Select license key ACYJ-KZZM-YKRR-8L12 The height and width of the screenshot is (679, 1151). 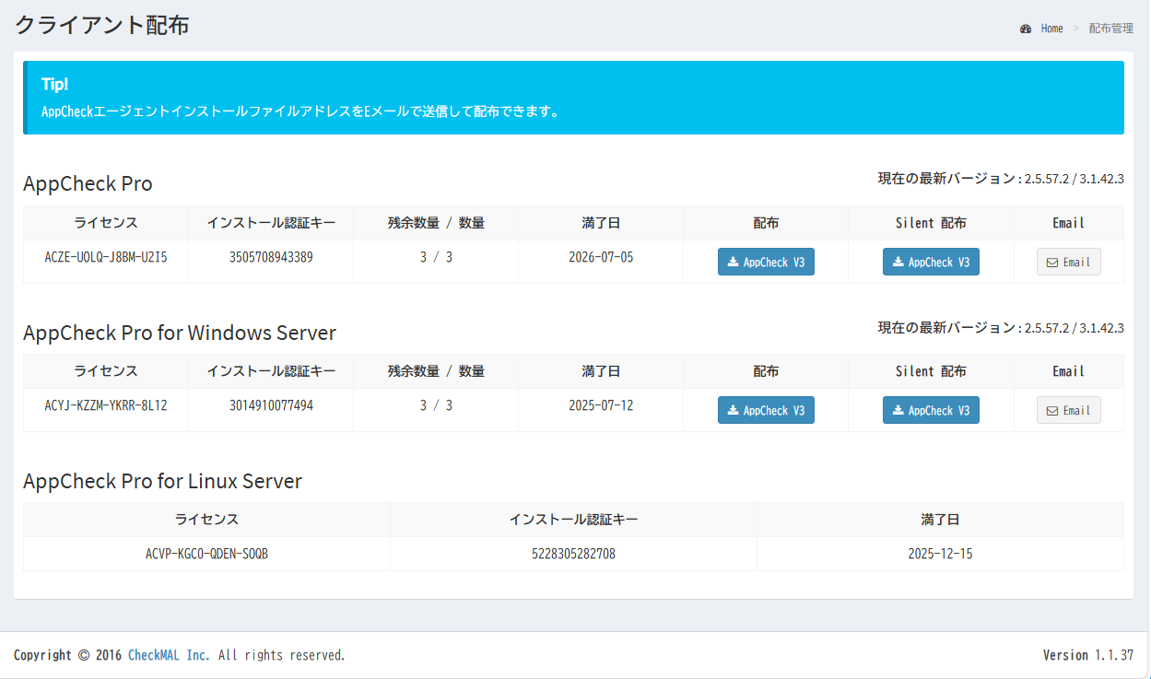[x=106, y=405]
